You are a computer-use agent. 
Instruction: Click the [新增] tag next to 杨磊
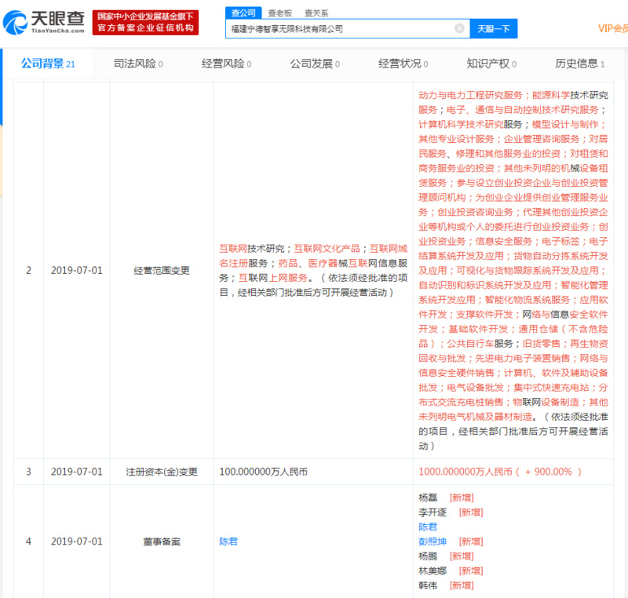tap(462, 498)
